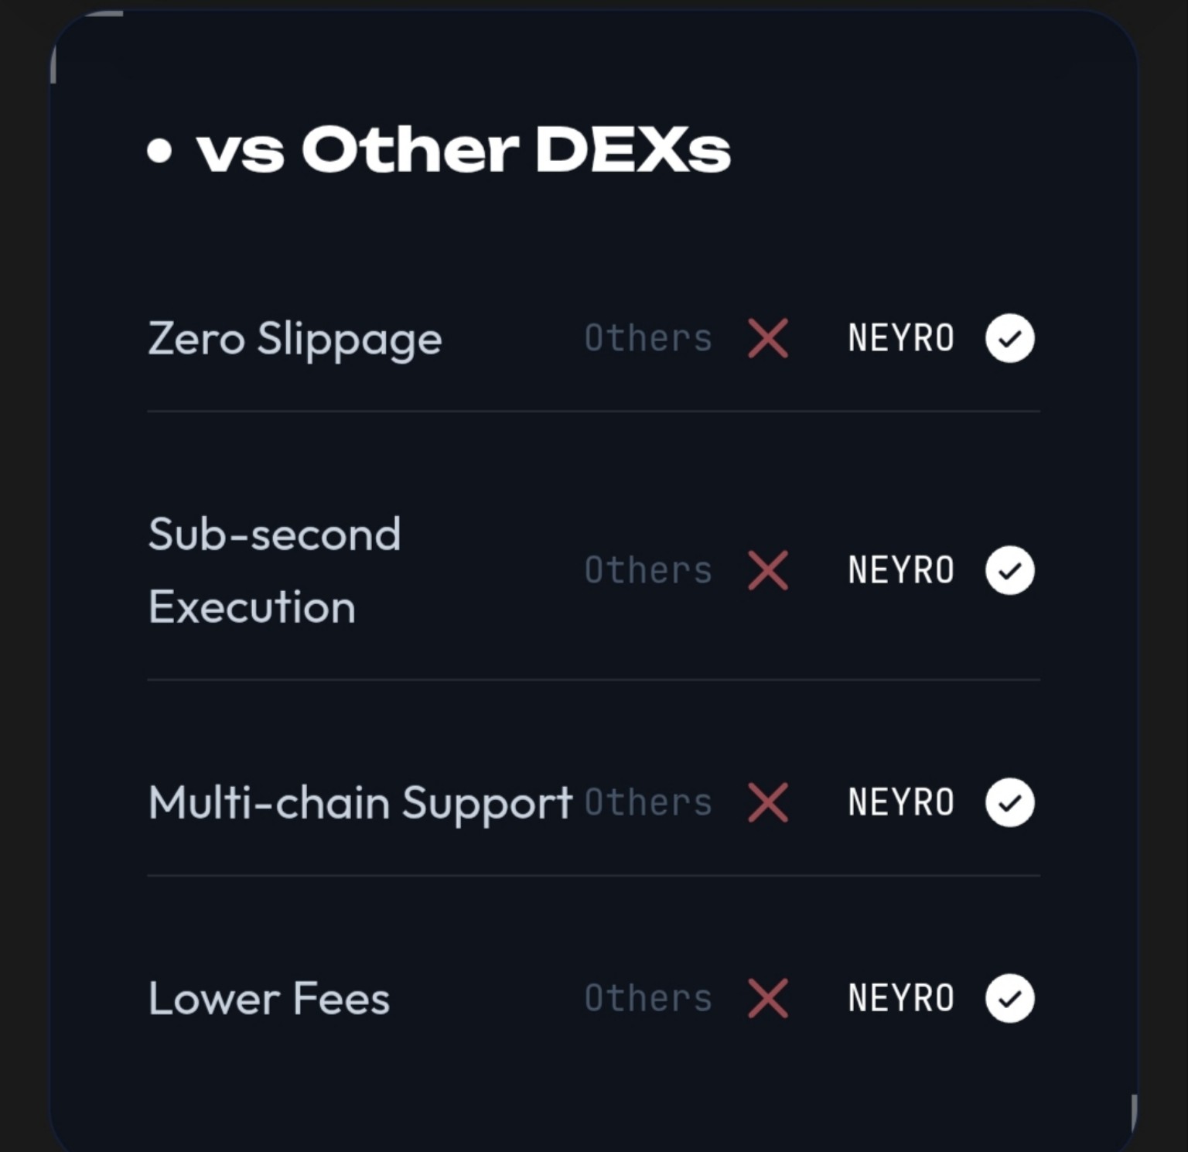The height and width of the screenshot is (1152, 1188).
Task: Click the white checkmark in Zero Slippage row
Action: (x=1009, y=338)
